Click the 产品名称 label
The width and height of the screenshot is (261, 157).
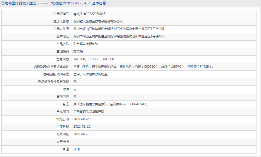coord(63,44)
